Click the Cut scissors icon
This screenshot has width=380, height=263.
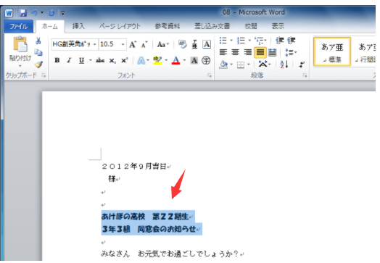(x=38, y=41)
